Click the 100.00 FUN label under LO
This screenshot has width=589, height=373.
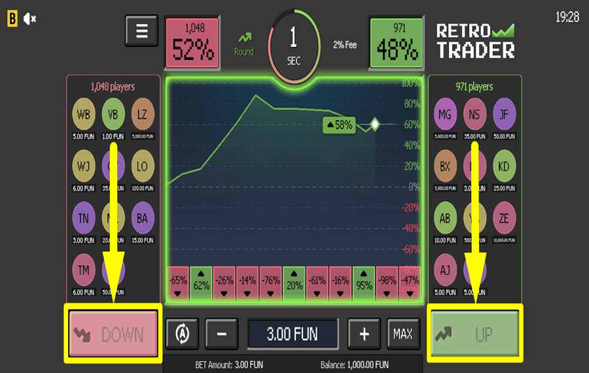tap(143, 188)
